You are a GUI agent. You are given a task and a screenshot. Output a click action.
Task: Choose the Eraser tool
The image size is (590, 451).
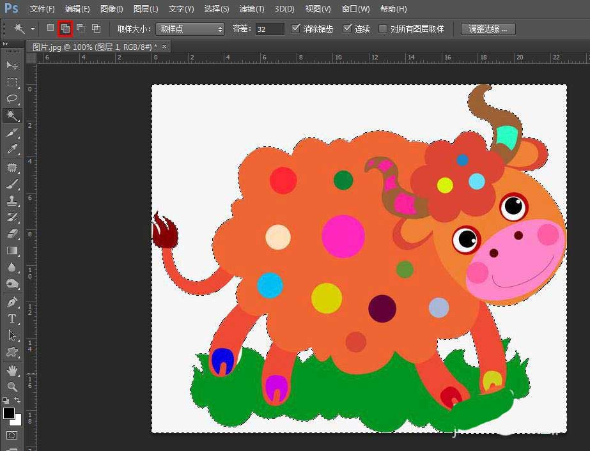pyautogui.click(x=12, y=234)
